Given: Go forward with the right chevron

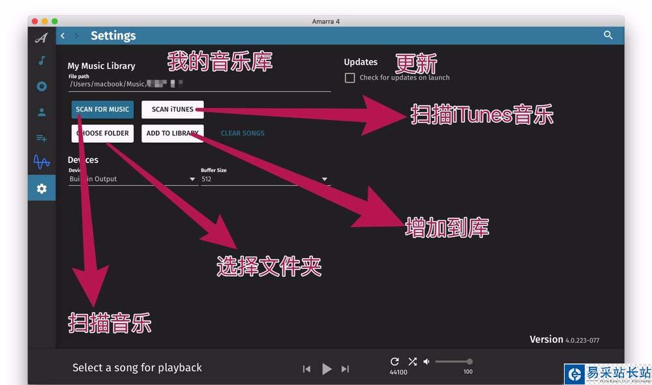Looking at the screenshot, I should [76, 36].
